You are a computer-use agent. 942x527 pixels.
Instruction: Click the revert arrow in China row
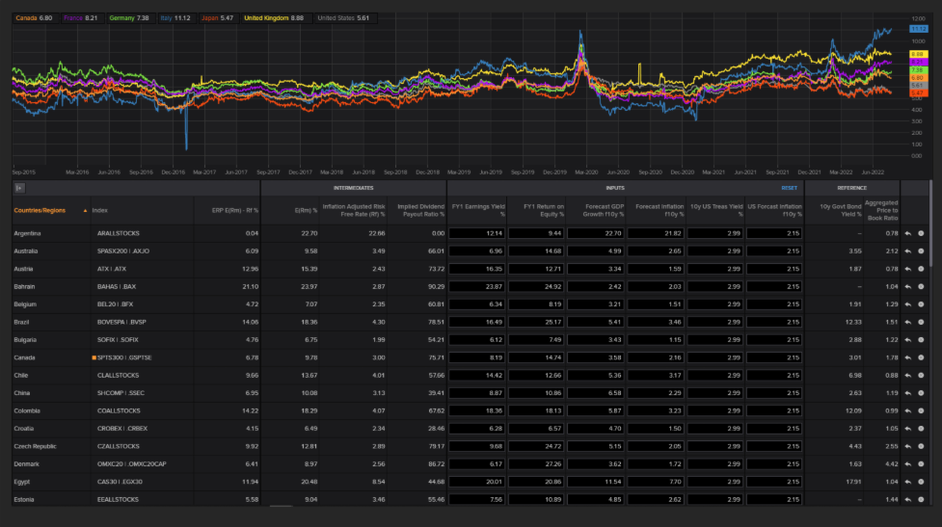click(x=907, y=393)
